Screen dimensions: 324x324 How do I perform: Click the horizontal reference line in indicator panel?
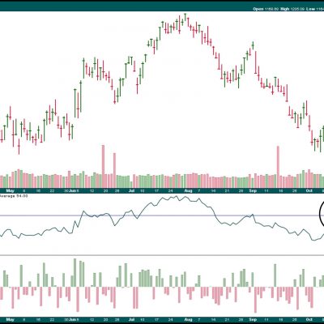pyautogui.click(x=162, y=215)
